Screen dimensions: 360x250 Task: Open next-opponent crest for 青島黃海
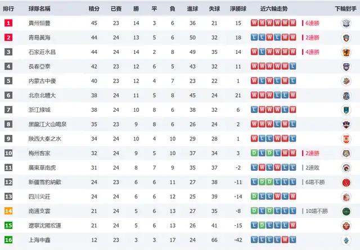(x=346, y=38)
